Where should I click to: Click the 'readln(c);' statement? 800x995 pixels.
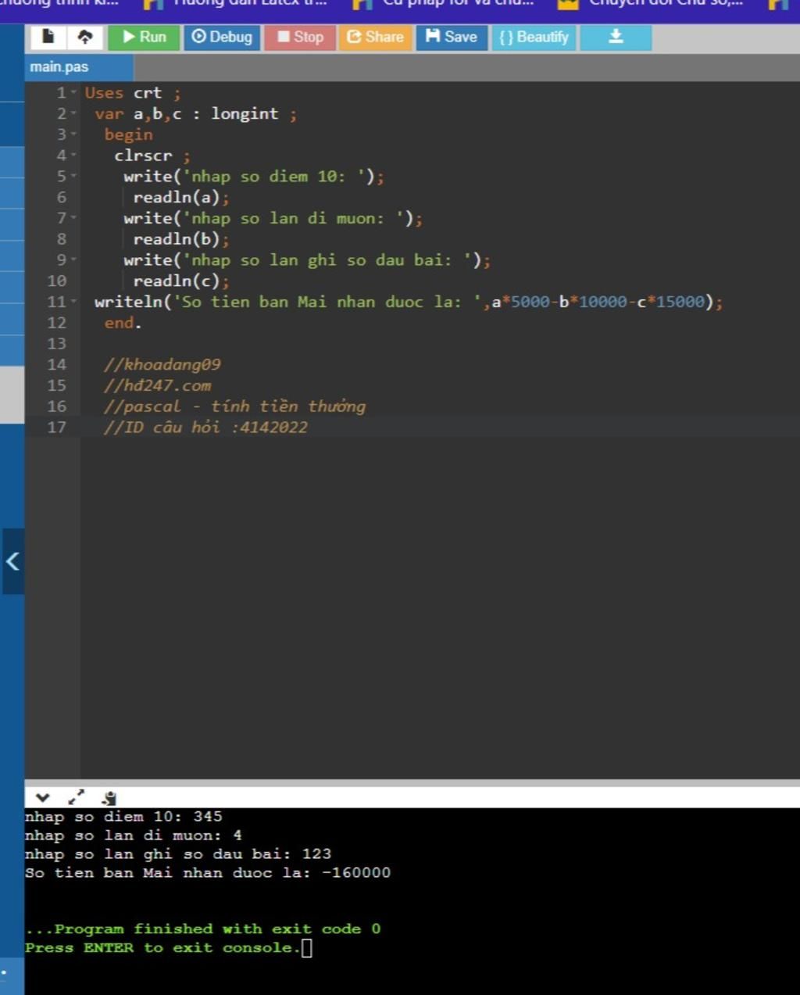coord(181,281)
